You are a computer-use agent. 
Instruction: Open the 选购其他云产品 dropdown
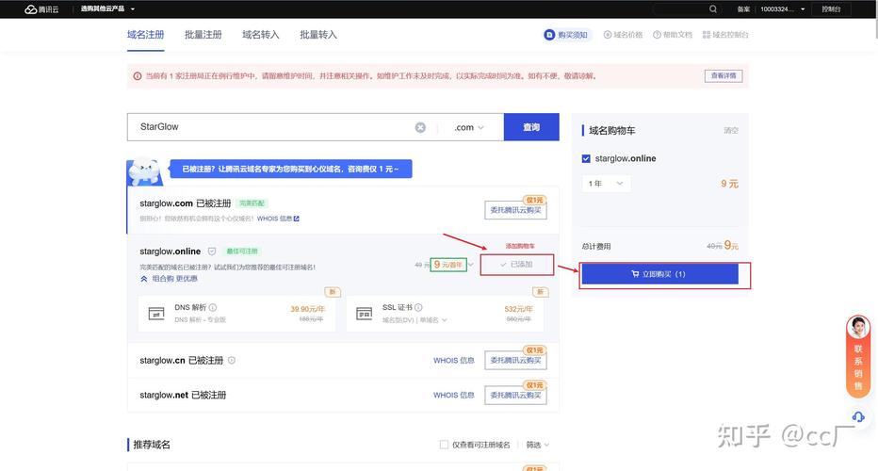107,9
